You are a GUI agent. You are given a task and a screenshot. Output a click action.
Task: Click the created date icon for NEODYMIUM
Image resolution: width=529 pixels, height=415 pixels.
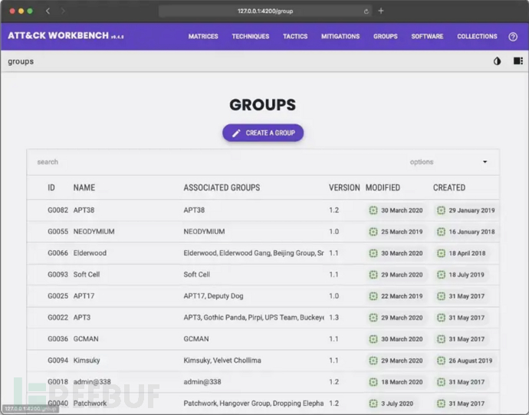[441, 232]
